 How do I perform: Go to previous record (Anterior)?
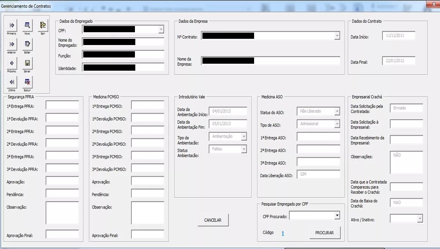pyautogui.click(x=12, y=44)
